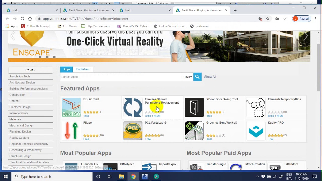Open Randall's ESL Cyber bookmark
Image resolution: width=322 pixels, height=181 pixels.
coord(133,26)
